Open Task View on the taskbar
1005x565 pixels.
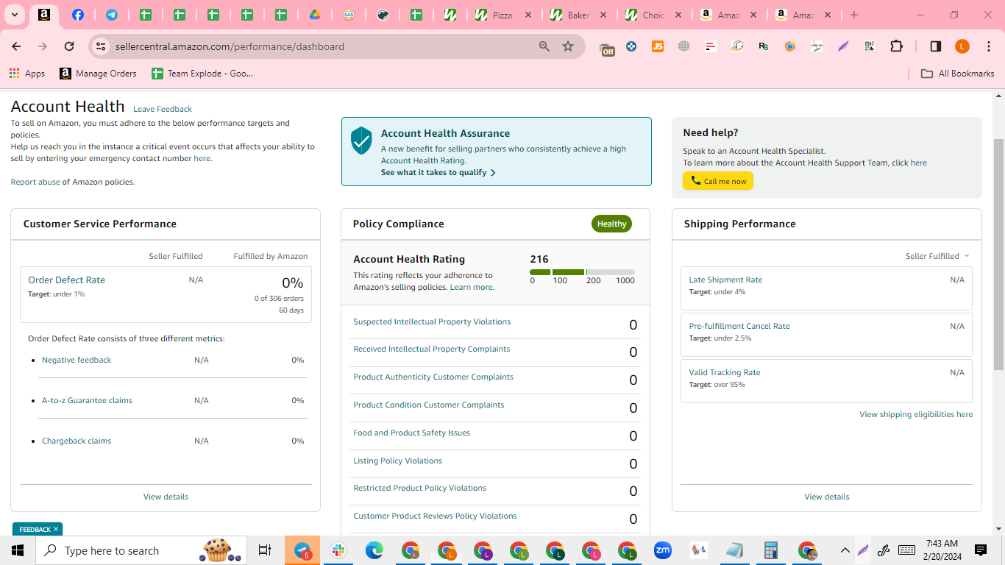(265, 550)
